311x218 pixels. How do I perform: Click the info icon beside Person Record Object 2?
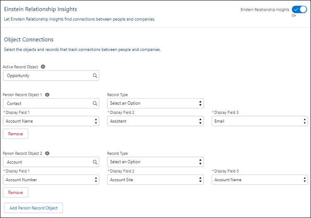(x=47, y=153)
